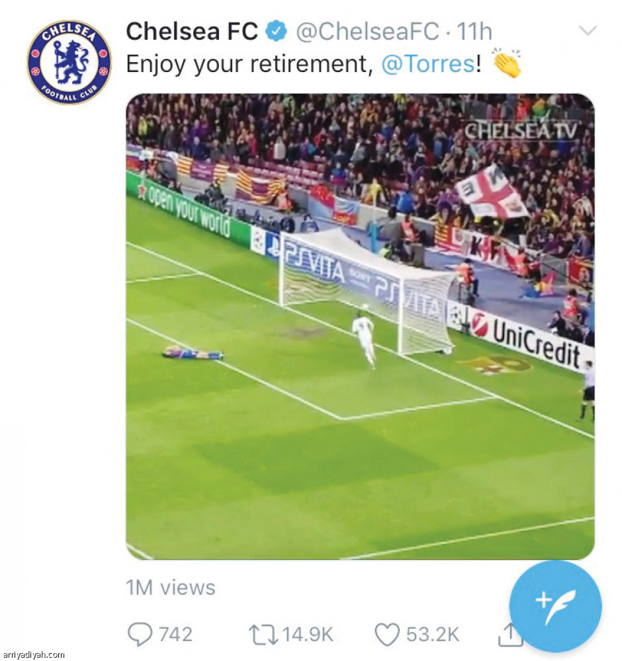Click the 14.9K retweets count
This screenshot has height=661, width=622.
(x=307, y=635)
